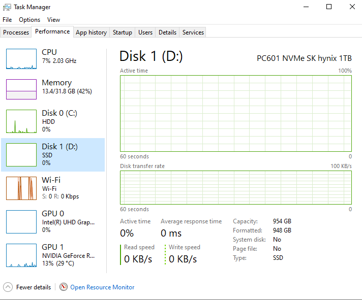Image resolution: width=362 pixels, height=300 pixels.
Task: Click the Disk transfer rate graph
Action: point(236,187)
